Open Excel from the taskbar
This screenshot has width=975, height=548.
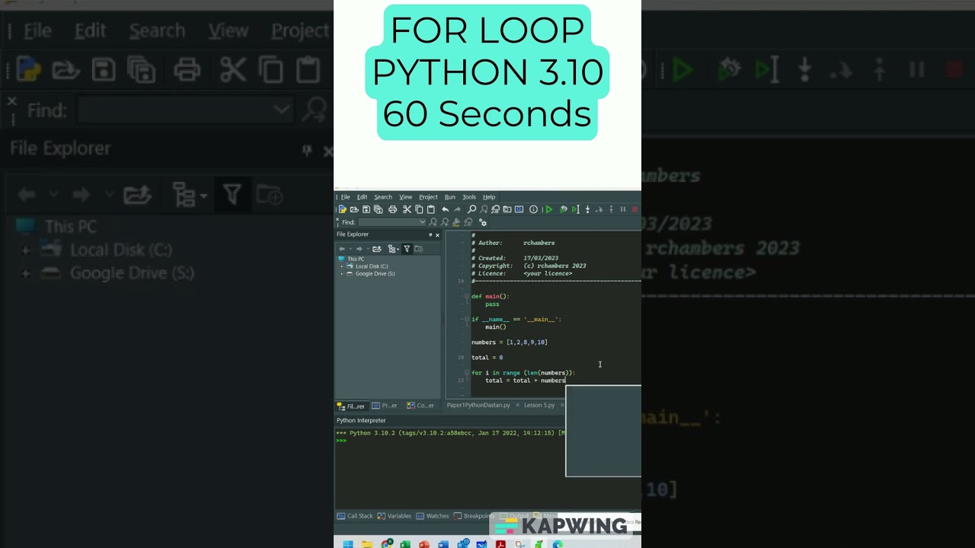click(405, 544)
